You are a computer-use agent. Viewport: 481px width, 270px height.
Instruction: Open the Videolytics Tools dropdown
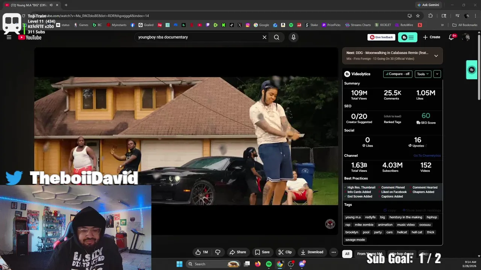click(x=423, y=74)
